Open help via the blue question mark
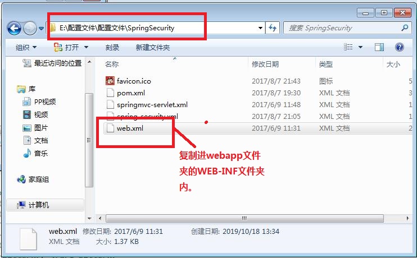Screen dimensions: 417x258 [400, 47]
